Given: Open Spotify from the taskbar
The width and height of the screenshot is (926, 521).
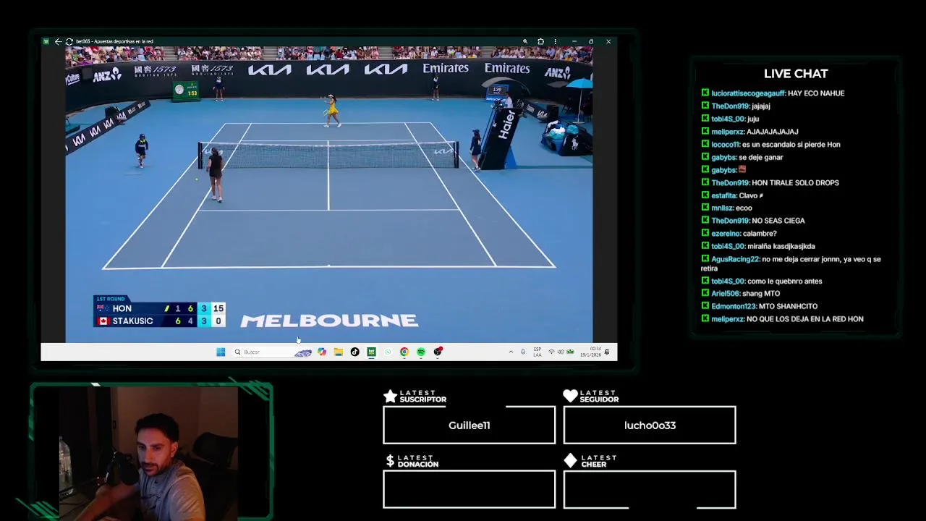Looking at the screenshot, I should coord(421,352).
